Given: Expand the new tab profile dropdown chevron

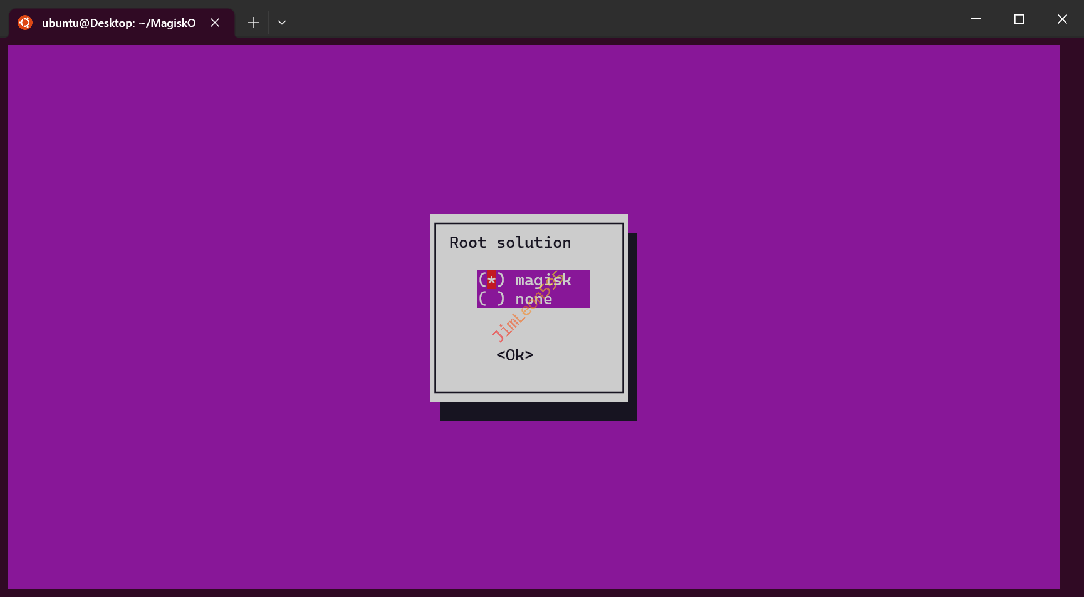Looking at the screenshot, I should tap(282, 23).
